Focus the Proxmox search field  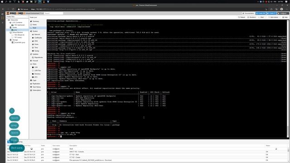pos(53,13)
